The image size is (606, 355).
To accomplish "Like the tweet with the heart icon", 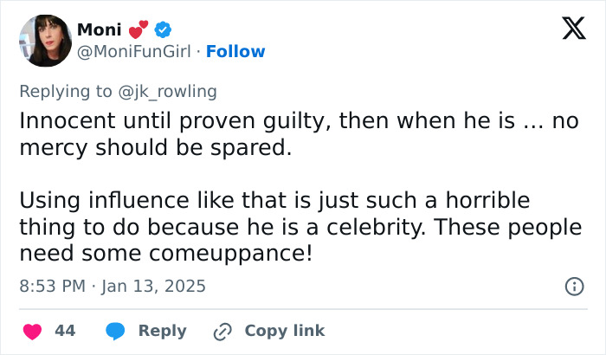I will tap(32, 331).
